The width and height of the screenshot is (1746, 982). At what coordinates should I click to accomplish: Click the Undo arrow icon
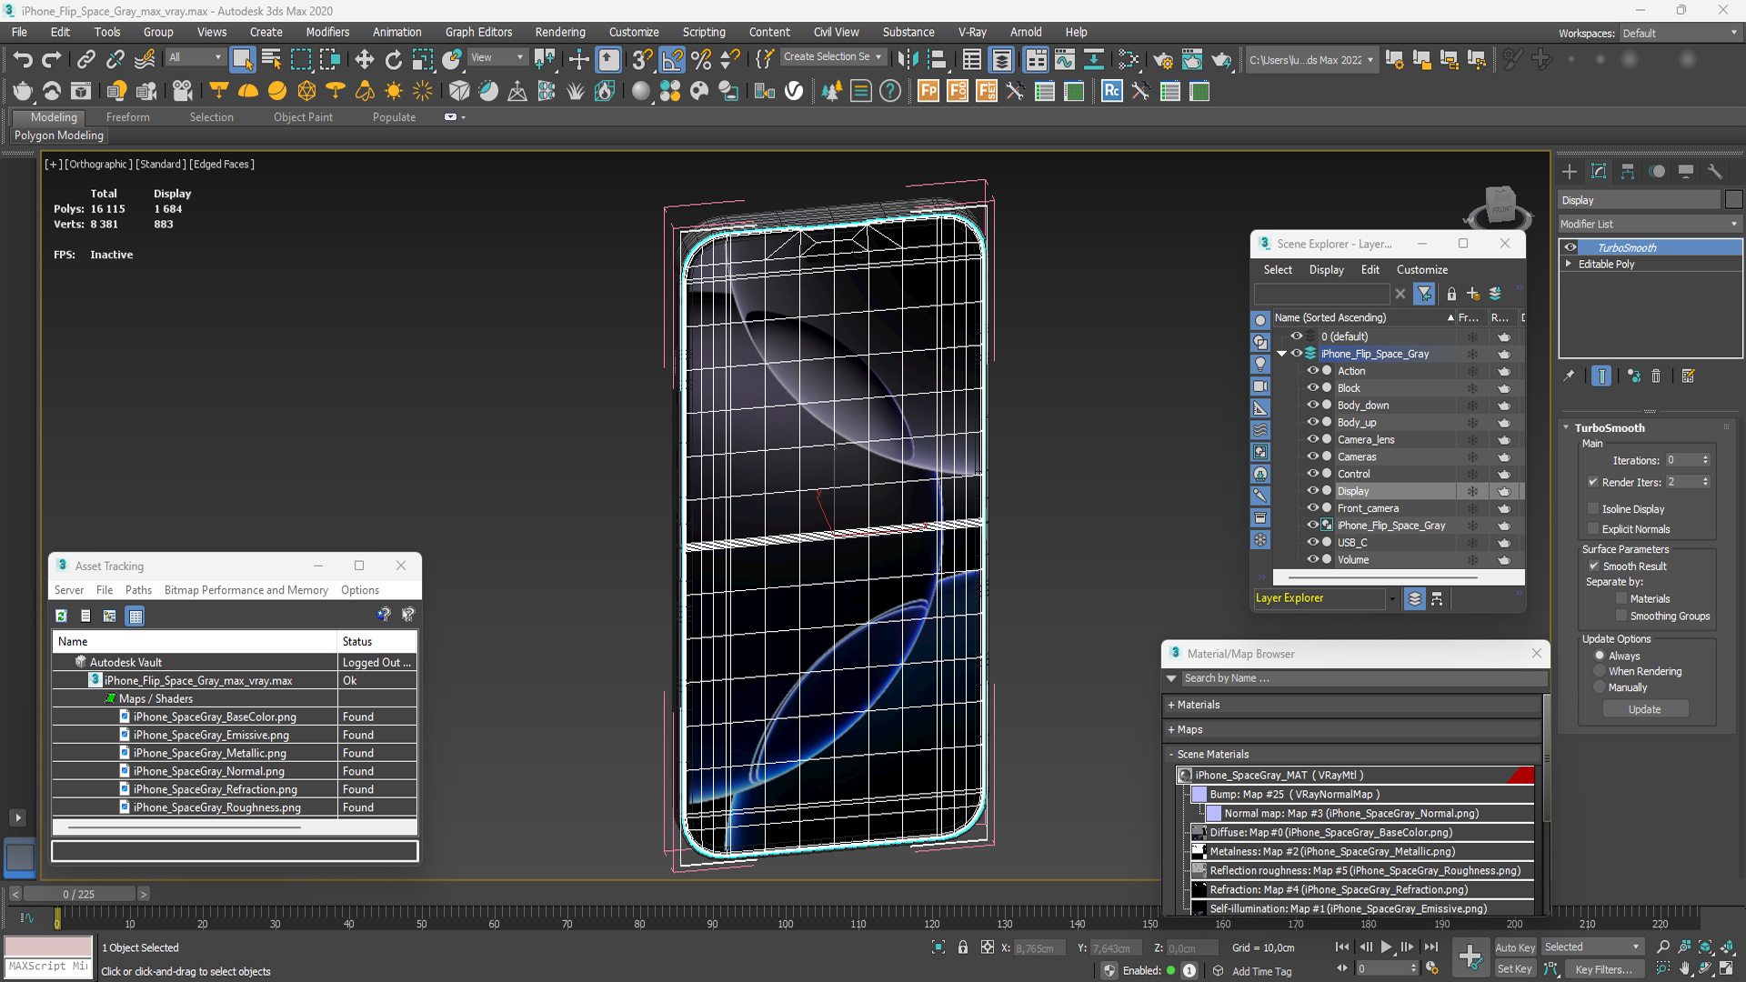pos(23,60)
